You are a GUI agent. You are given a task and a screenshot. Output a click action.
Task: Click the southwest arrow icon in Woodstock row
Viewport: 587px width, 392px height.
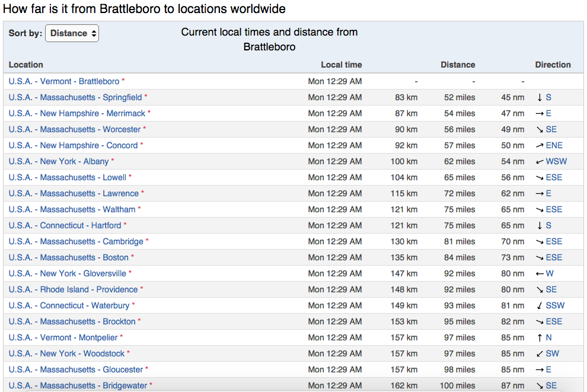coord(540,353)
